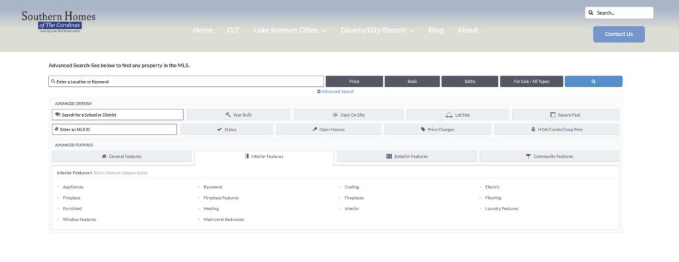The width and height of the screenshot is (679, 262).
Task: Focus the Enter an MLS ID field
Action: 114,129
